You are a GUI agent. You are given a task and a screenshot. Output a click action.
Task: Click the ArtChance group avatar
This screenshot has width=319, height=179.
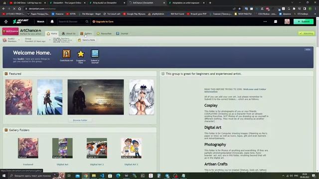click(10, 31)
